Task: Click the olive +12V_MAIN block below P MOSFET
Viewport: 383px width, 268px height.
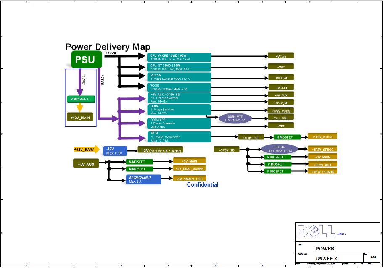Action: coord(80,117)
